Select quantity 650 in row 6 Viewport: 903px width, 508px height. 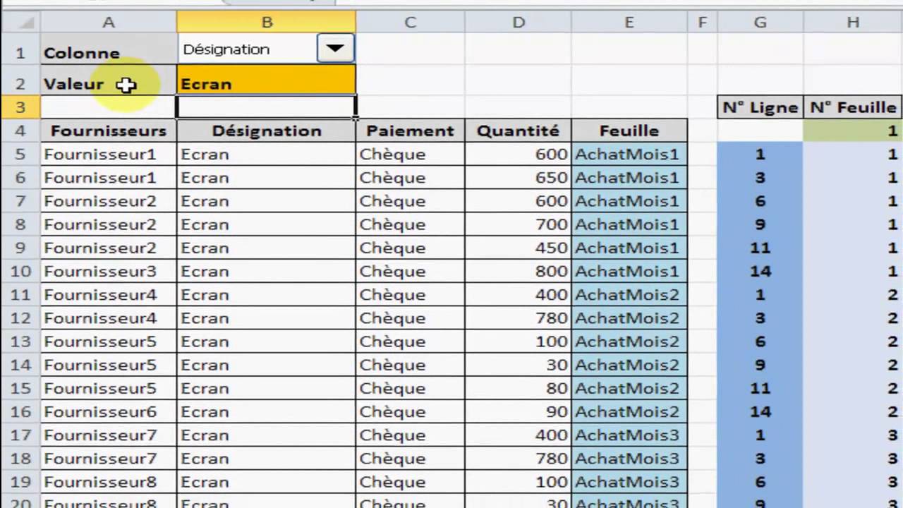click(519, 177)
